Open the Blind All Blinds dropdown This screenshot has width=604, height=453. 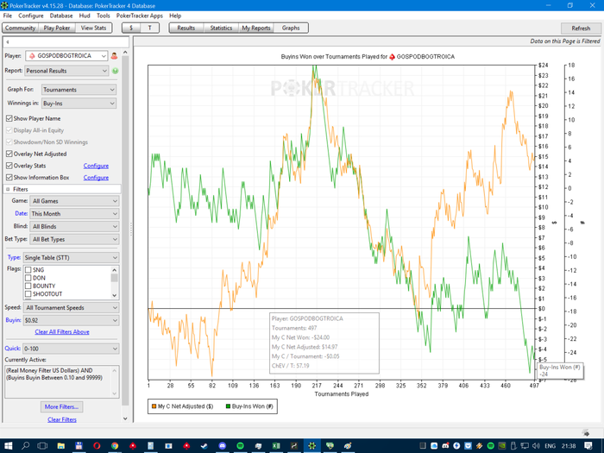(74, 226)
